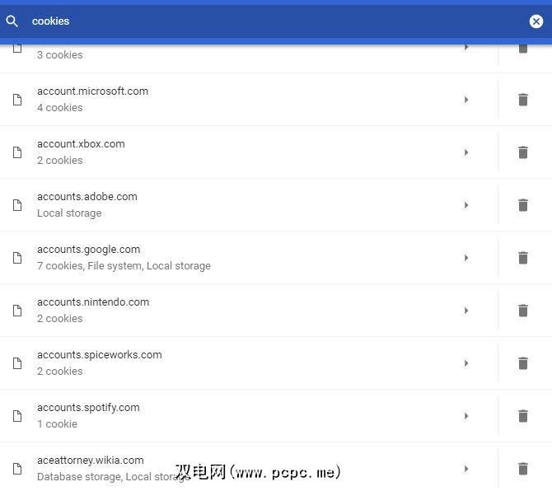Screen dimensions: 552x491
Task: Delete accounts.nintendo.com cookies with trash icon
Action: [x=523, y=311]
